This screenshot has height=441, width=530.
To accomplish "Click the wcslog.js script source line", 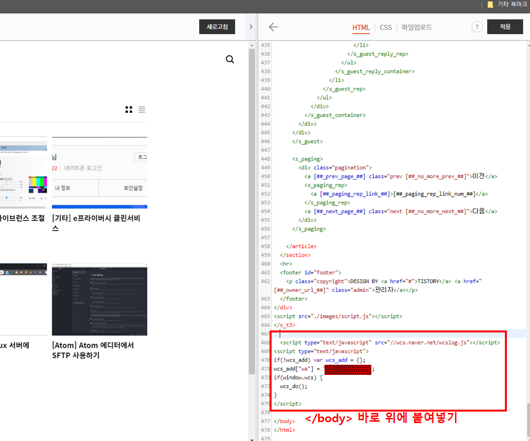I will click(x=390, y=343).
